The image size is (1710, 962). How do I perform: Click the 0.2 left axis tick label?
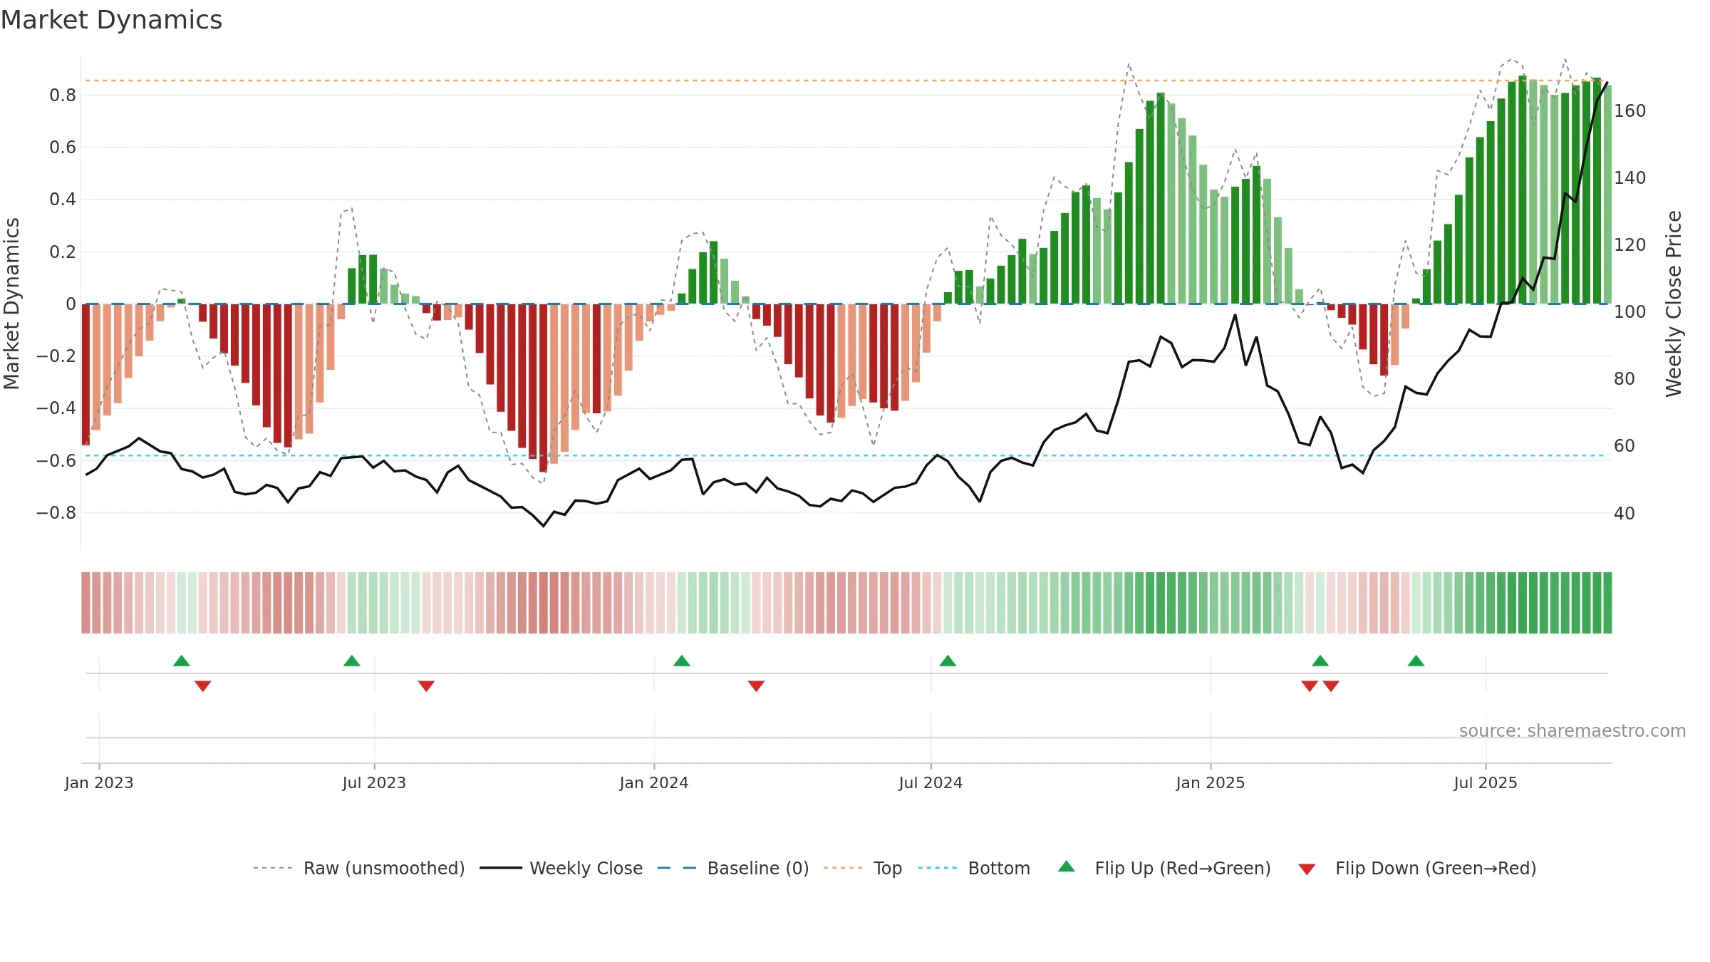coord(63,252)
